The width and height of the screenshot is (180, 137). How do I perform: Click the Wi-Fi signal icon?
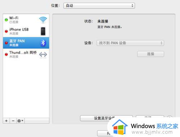click(43, 20)
